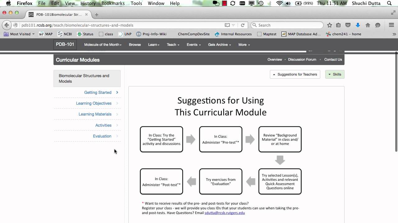Open a new tab with plus button
The width and height of the screenshot is (398, 223).
(97, 15)
